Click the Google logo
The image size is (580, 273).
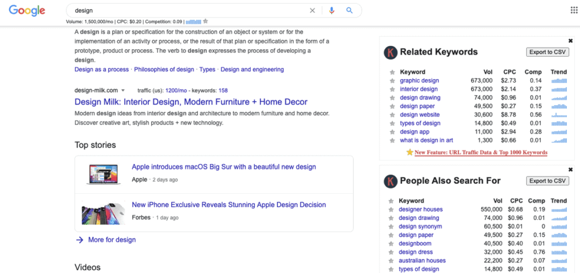(27, 10)
